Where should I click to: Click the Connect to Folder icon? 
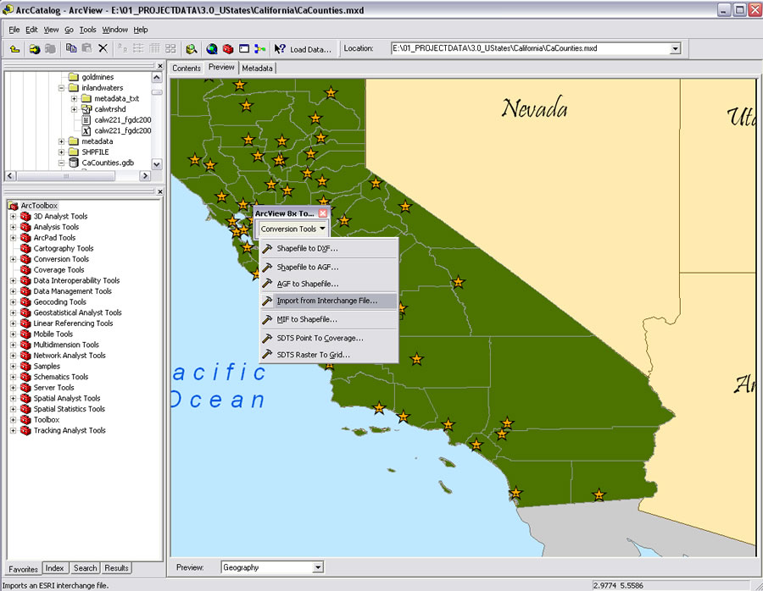(x=34, y=48)
